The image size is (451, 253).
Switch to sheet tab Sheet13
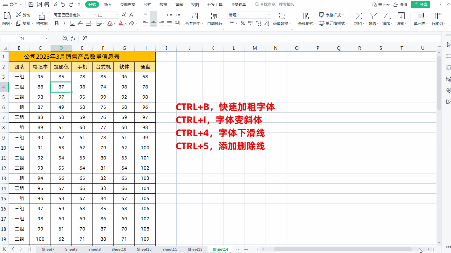click(195, 249)
